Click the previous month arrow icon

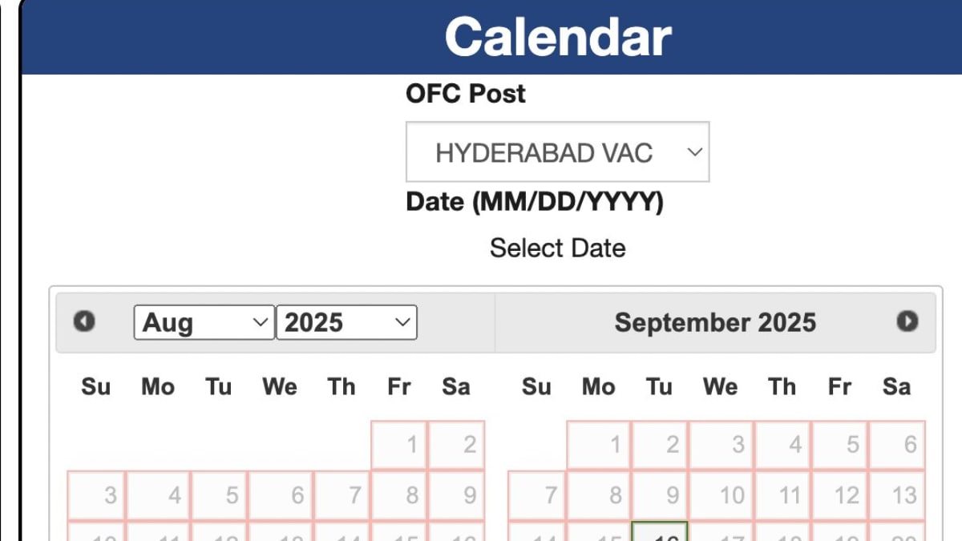(84, 321)
